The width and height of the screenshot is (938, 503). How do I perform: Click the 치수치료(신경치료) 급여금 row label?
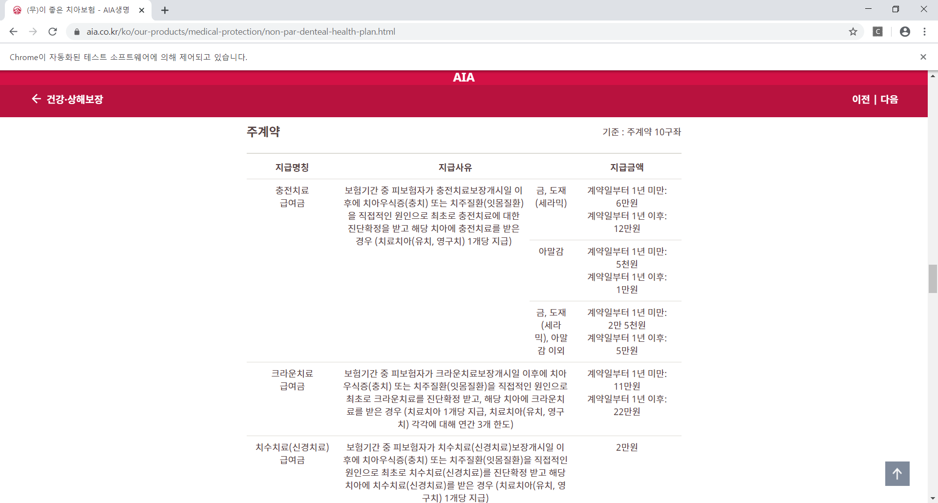click(292, 454)
